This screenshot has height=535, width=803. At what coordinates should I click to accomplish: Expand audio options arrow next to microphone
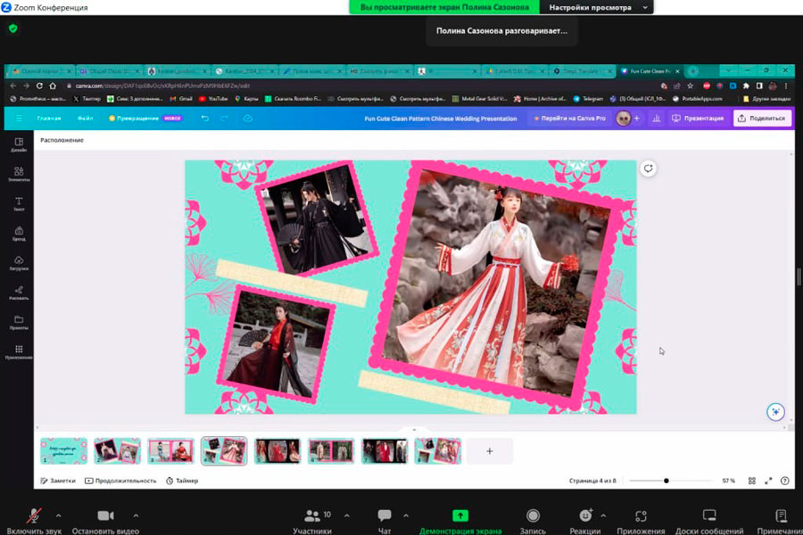pyautogui.click(x=59, y=515)
